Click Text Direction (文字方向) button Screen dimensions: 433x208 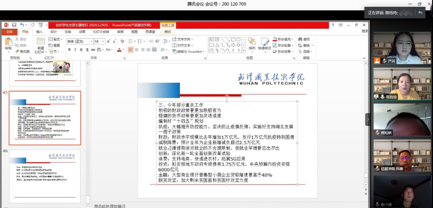[x=182, y=40]
